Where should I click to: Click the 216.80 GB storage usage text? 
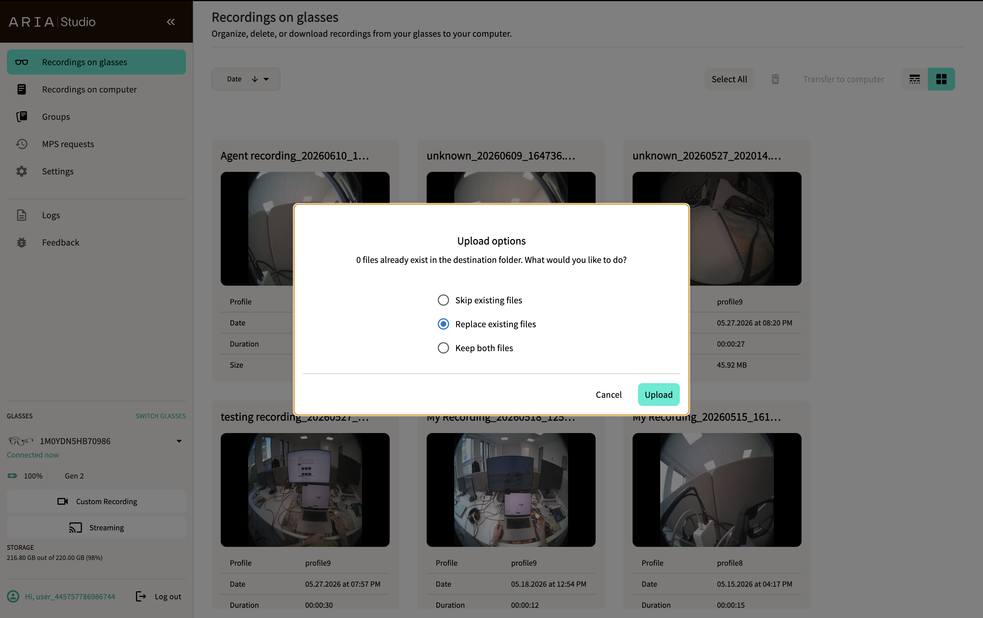tap(54, 558)
